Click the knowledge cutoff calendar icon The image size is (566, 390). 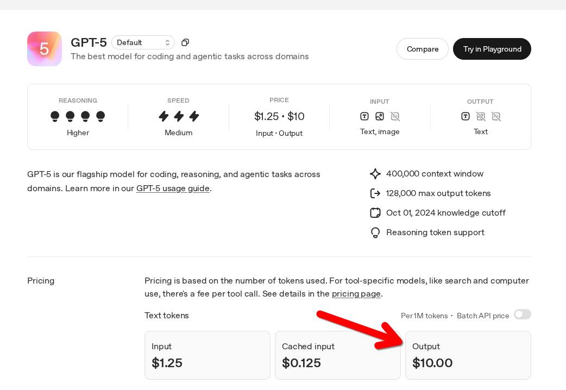[375, 213]
